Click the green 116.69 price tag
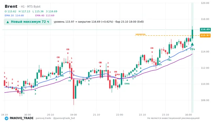The width and height of the screenshot is (218, 122). [205, 29]
